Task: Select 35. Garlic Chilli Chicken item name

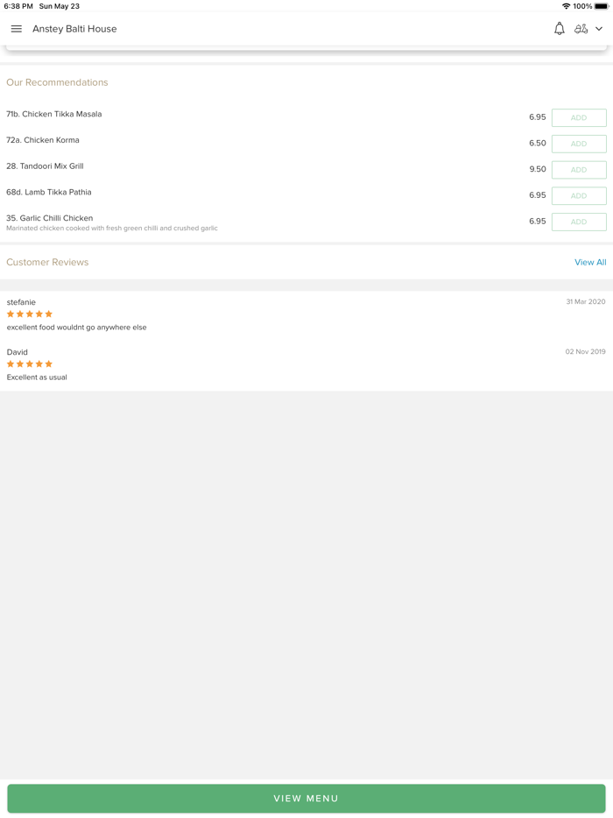Action: [50, 218]
